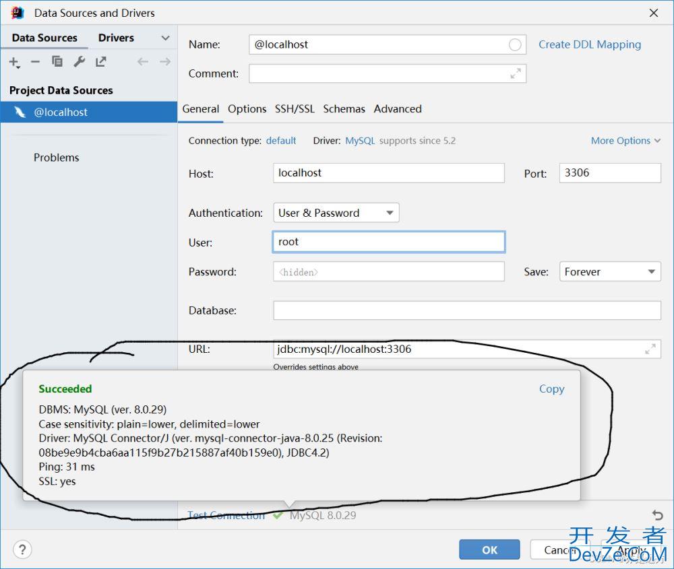Open Authentication User & Password dropdown
The width and height of the screenshot is (674, 569).
[x=336, y=213]
